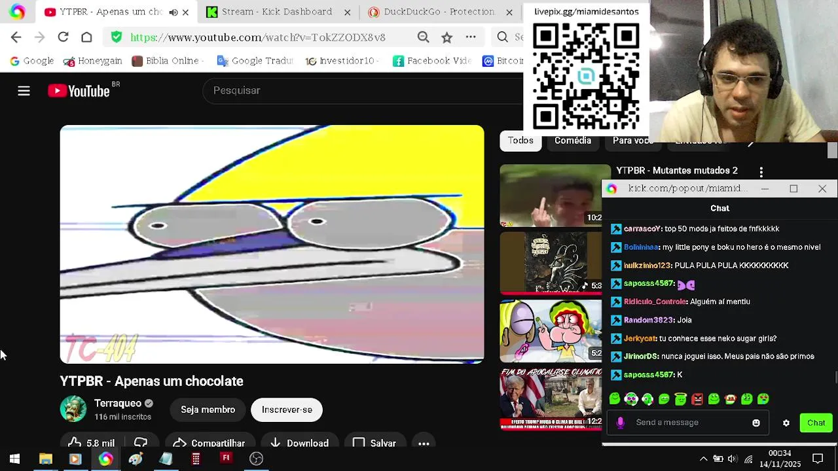
Task: Open the emoji picker in chat input
Action: (756, 423)
